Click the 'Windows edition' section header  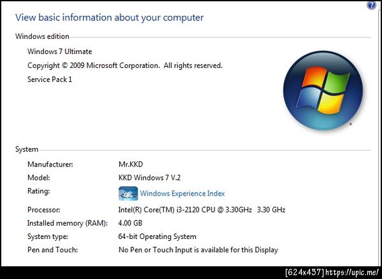coord(42,36)
